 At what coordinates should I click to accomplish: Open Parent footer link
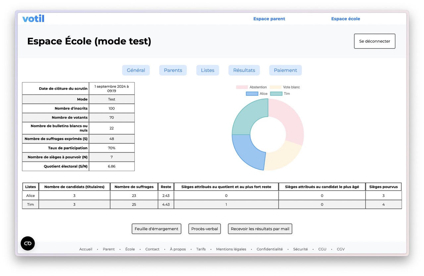[x=109, y=249]
